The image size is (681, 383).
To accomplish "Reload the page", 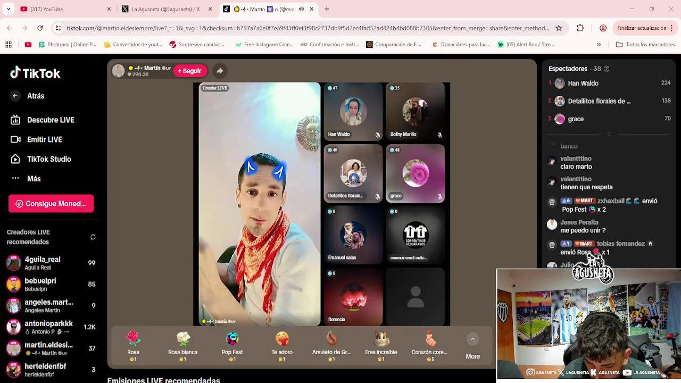I will 40,28.
